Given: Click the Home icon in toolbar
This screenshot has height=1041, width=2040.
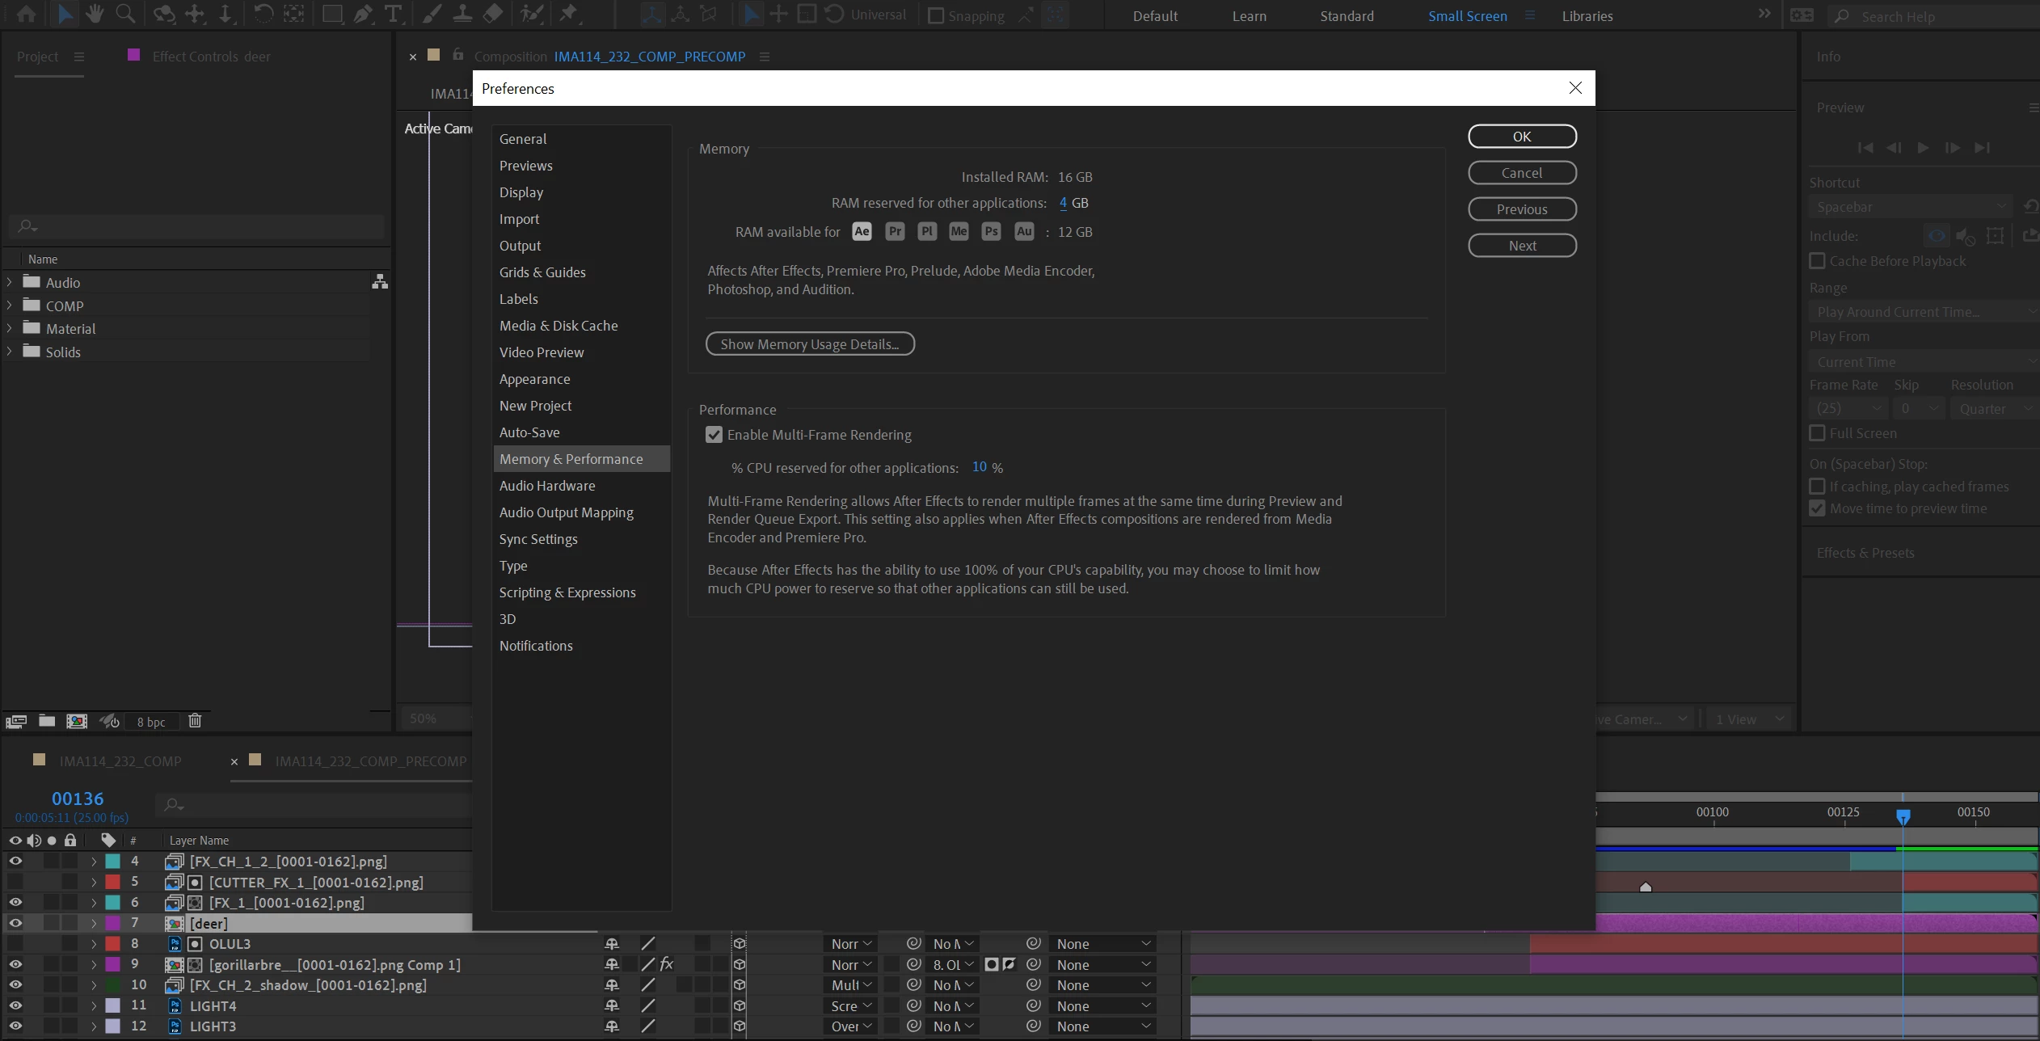Looking at the screenshot, I should pos(27,14).
